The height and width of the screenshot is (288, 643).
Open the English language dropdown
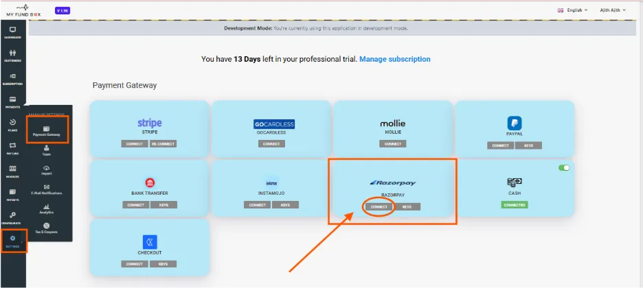pos(577,10)
